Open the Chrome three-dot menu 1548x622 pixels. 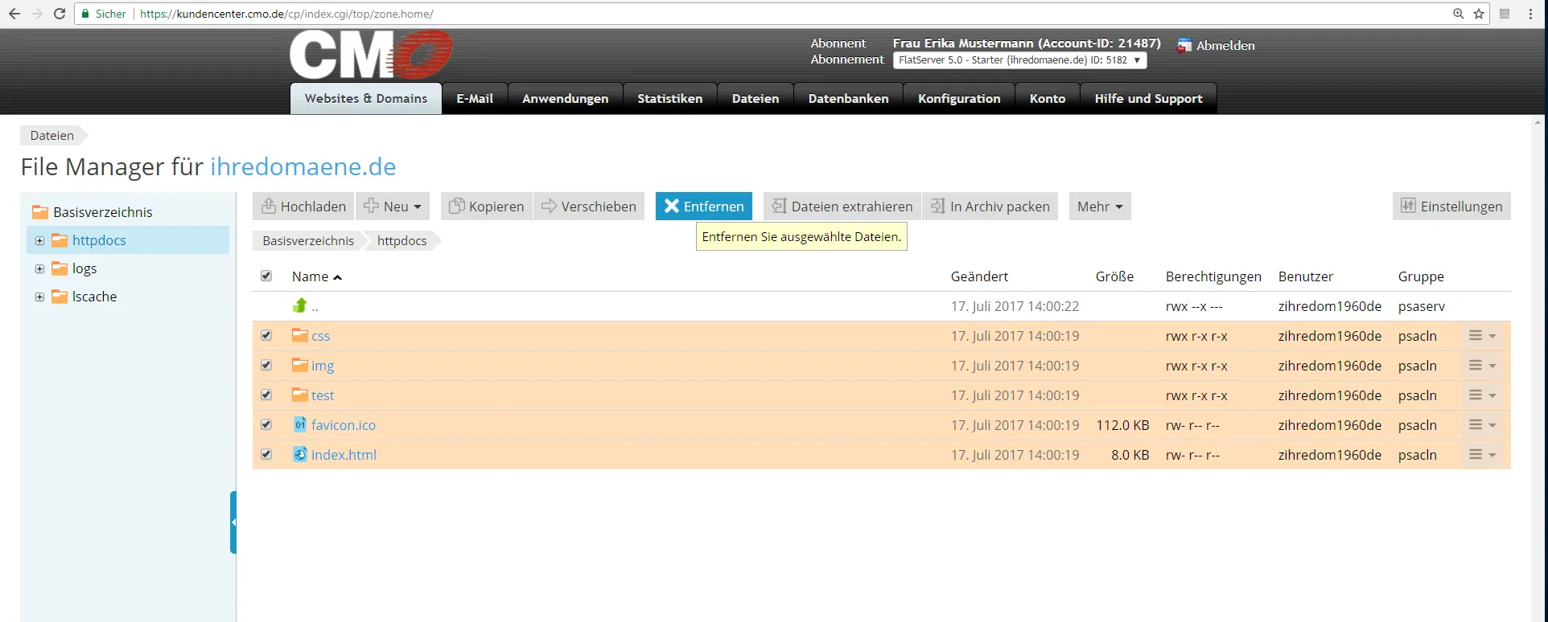pos(1531,14)
